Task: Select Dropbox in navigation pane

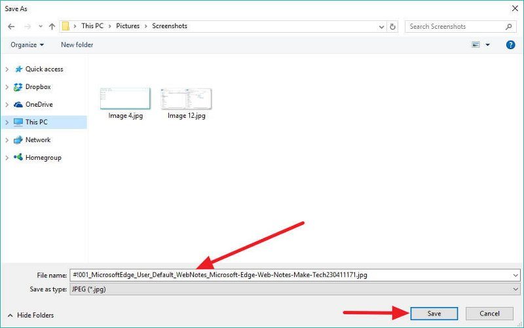Action: [x=38, y=87]
